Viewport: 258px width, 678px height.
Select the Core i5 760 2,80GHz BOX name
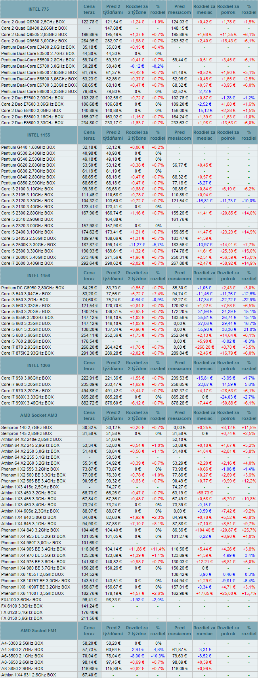click(x=26, y=341)
